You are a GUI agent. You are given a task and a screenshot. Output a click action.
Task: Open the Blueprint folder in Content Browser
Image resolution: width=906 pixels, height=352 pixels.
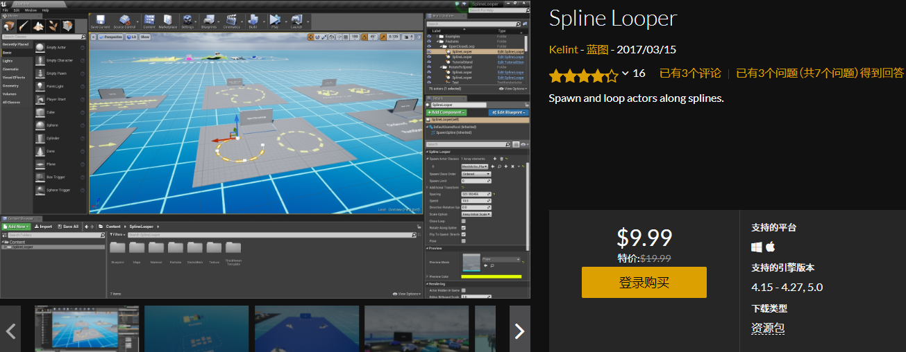coord(117,249)
